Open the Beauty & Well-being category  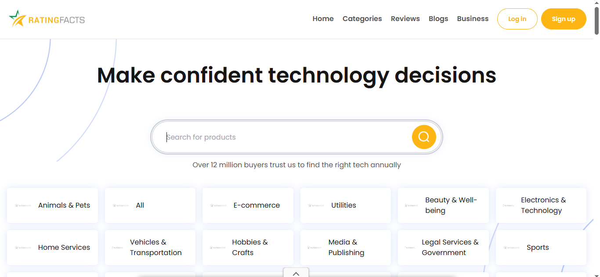coord(443,205)
